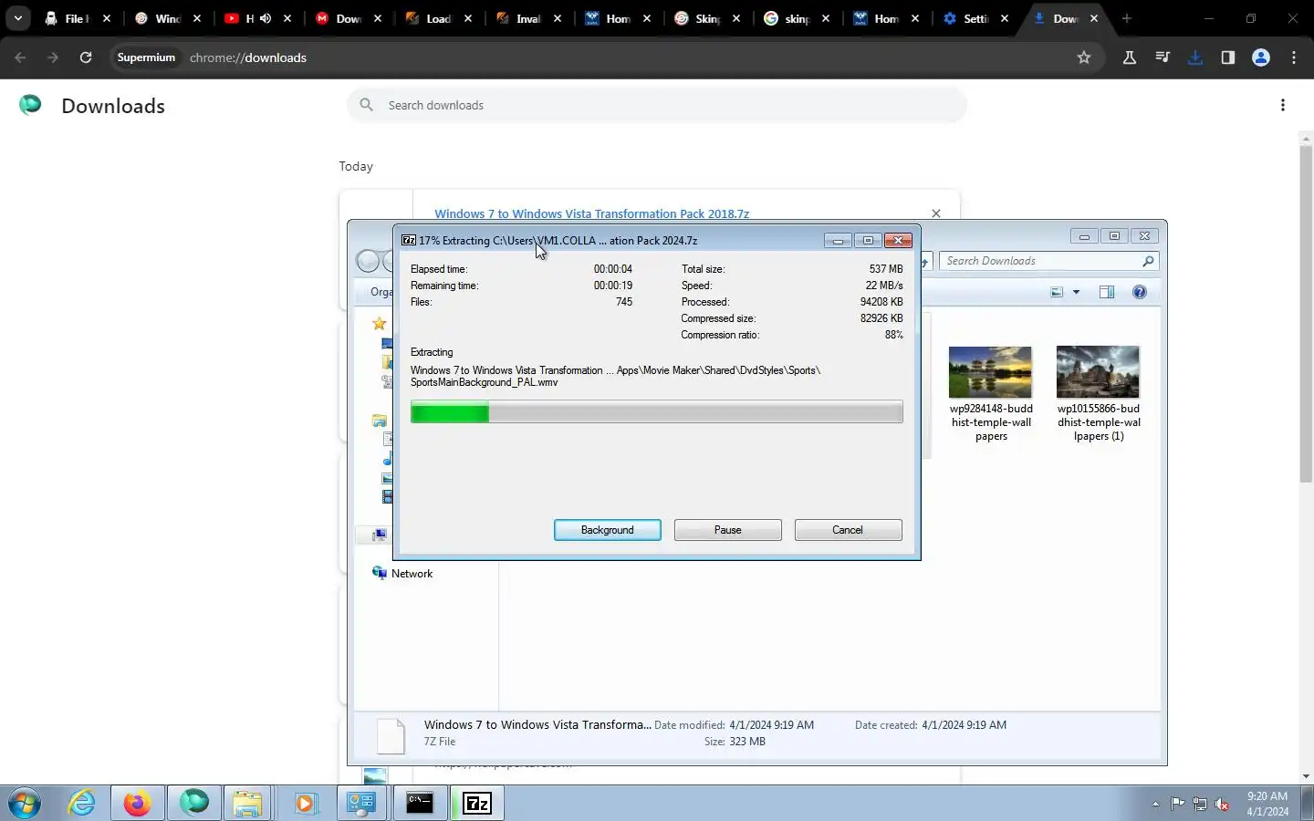Screen dimensions: 1314x821
Task: Select Libraries icon in Explorer navigation pane
Action: pos(380,421)
